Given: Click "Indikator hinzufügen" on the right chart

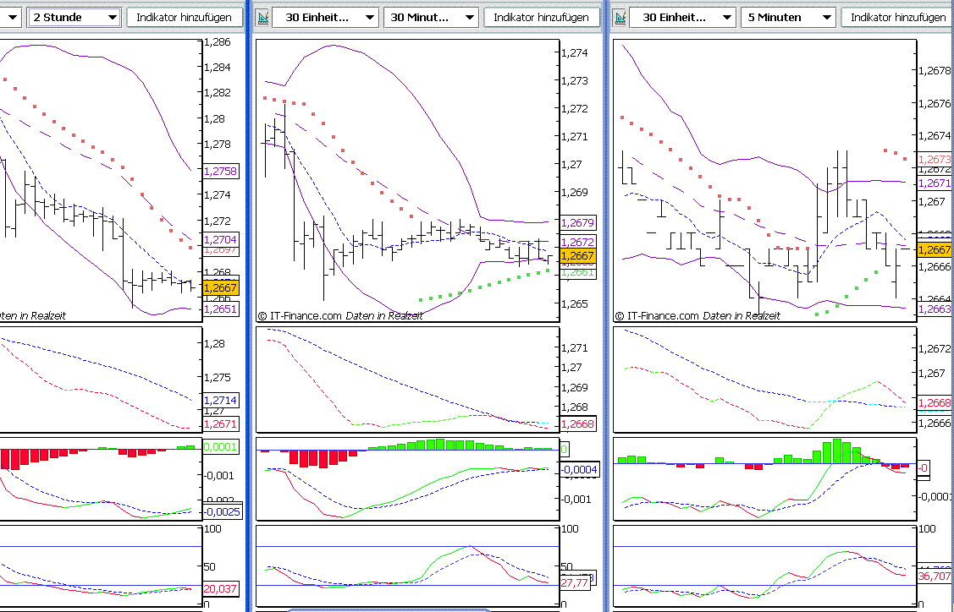Looking at the screenshot, I should click(898, 16).
